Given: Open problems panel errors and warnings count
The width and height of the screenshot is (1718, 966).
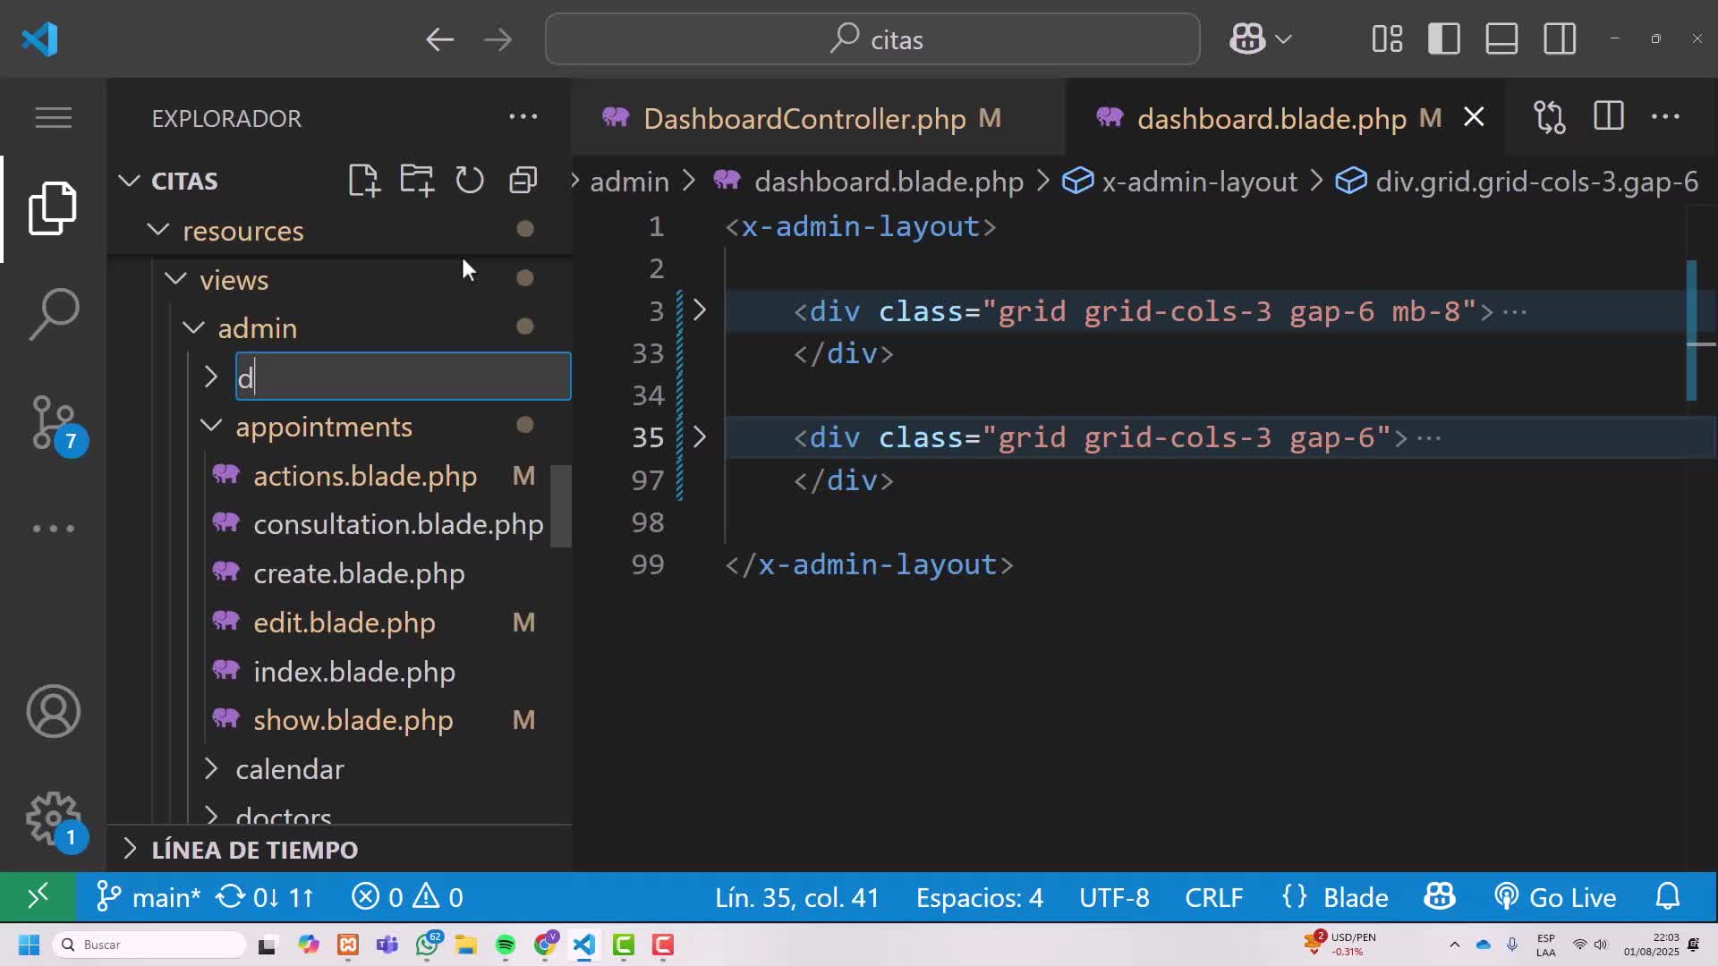Looking at the screenshot, I should point(407,897).
